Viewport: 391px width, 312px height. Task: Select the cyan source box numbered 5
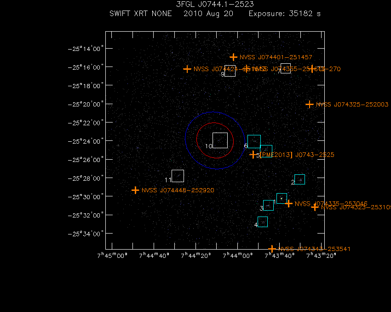click(266, 151)
